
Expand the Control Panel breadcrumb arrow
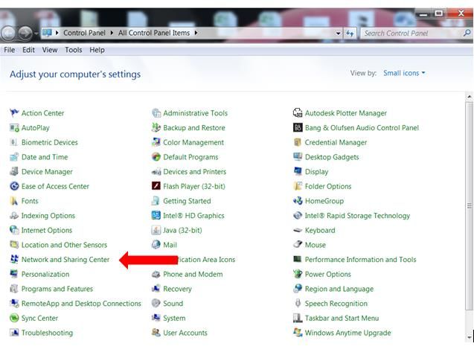[112, 33]
